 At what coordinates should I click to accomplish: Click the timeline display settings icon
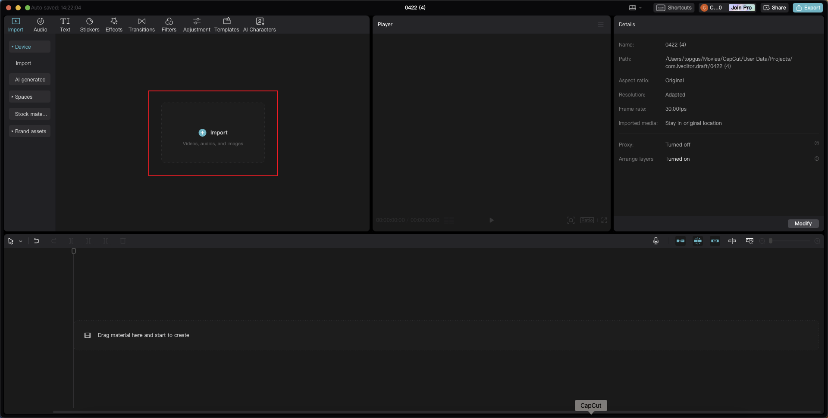[750, 241]
